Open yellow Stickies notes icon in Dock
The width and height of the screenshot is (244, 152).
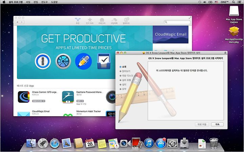[102, 143]
